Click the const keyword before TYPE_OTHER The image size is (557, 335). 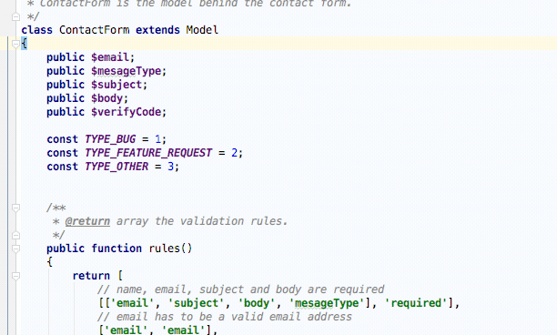coord(62,167)
